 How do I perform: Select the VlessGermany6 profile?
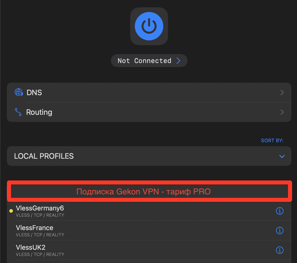pos(149,211)
